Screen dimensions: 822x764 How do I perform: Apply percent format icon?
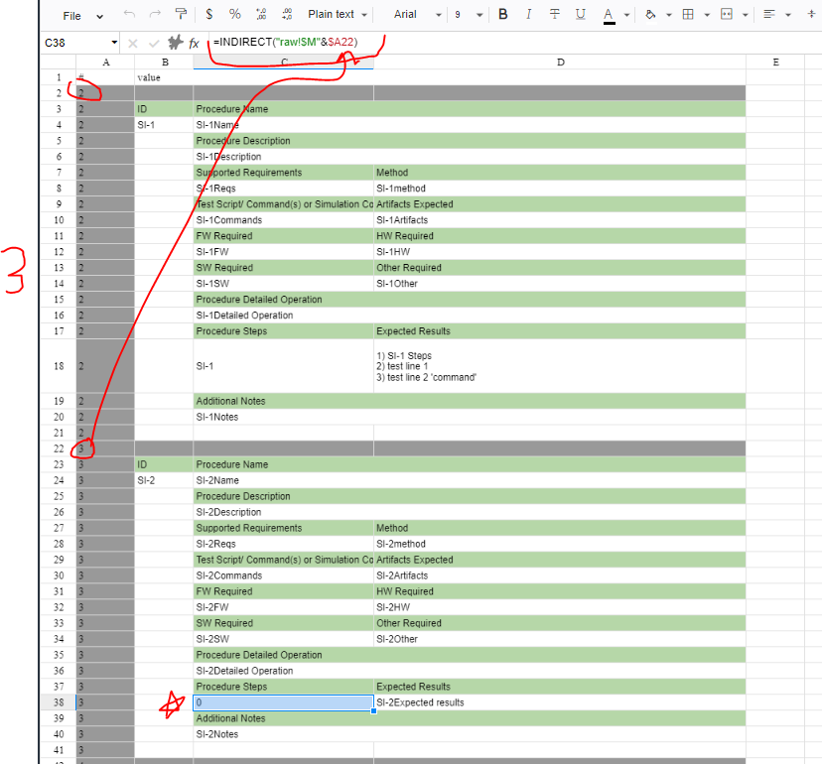pyautogui.click(x=235, y=15)
